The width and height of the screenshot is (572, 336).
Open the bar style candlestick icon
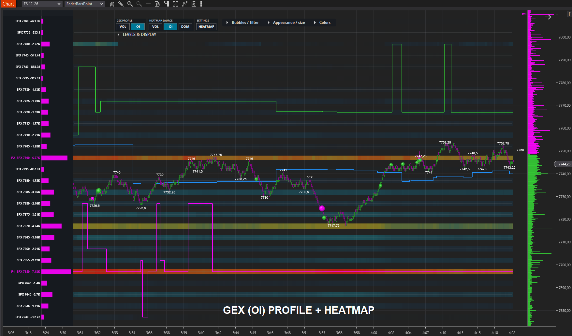tap(112, 4)
